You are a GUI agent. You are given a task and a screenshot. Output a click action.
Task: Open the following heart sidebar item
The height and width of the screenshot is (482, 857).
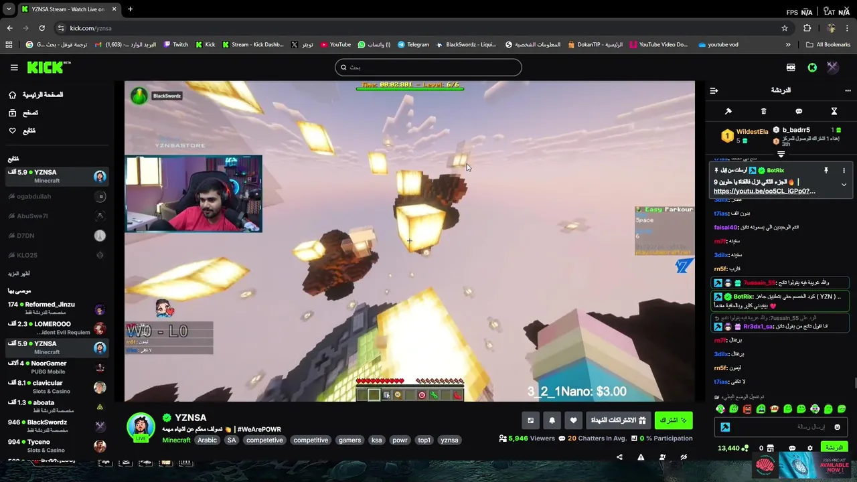tap(22, 131)
